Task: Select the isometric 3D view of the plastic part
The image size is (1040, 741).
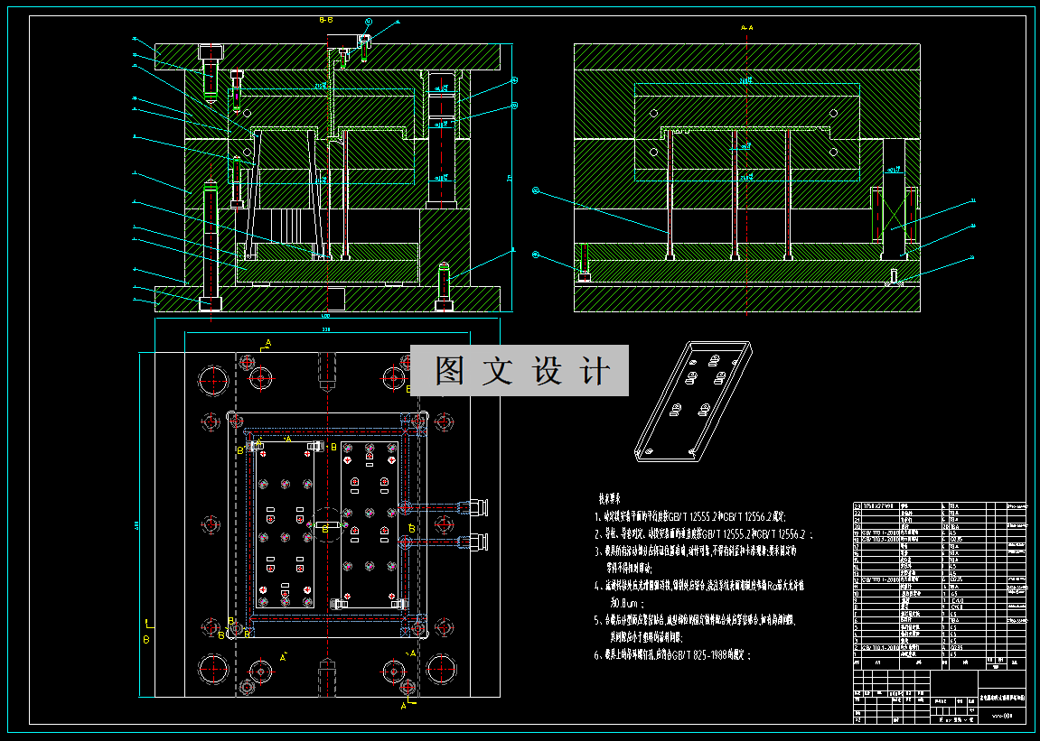Action: pos(694,402)
